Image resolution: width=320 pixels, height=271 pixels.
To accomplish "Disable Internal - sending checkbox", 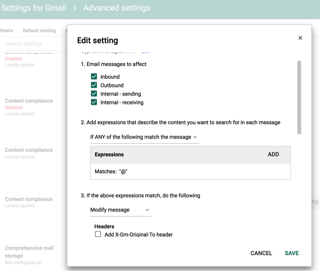I will 94,94.
